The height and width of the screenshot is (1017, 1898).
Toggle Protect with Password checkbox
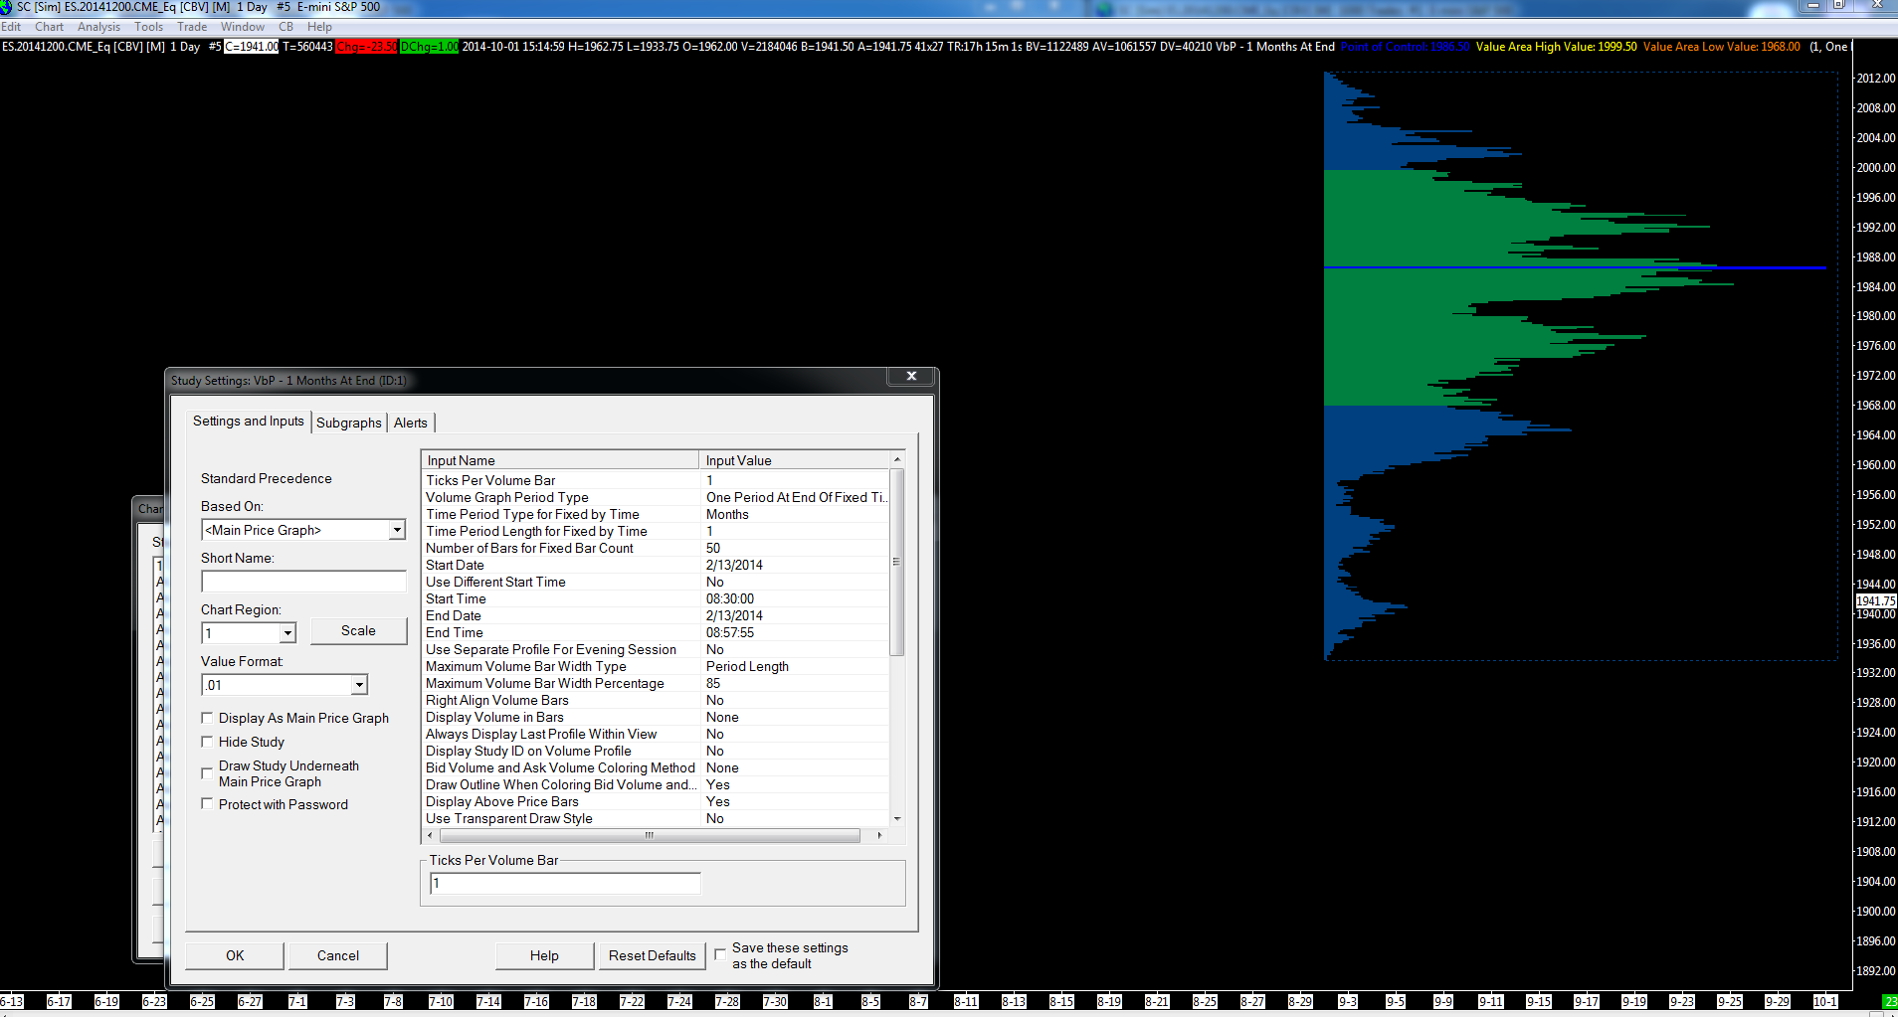coord(207,803)
